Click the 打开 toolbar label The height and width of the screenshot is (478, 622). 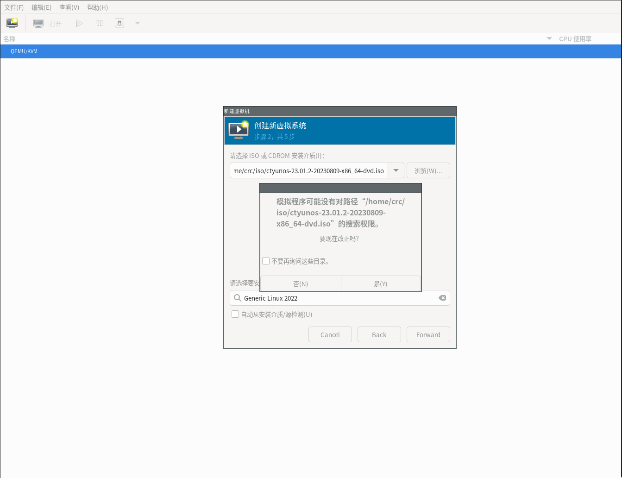(56, 24)
